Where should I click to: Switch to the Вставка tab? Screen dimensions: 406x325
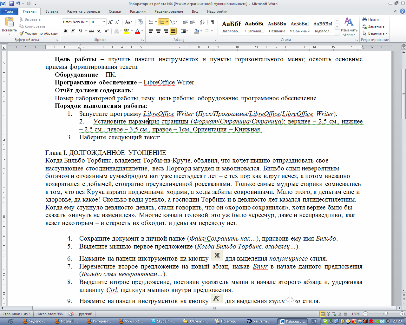pyautogui.click(x=52, y=11)
